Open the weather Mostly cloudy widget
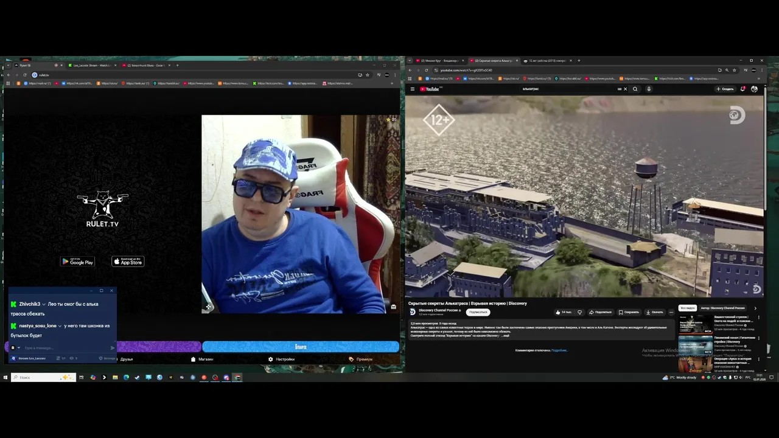 point(679,378)
